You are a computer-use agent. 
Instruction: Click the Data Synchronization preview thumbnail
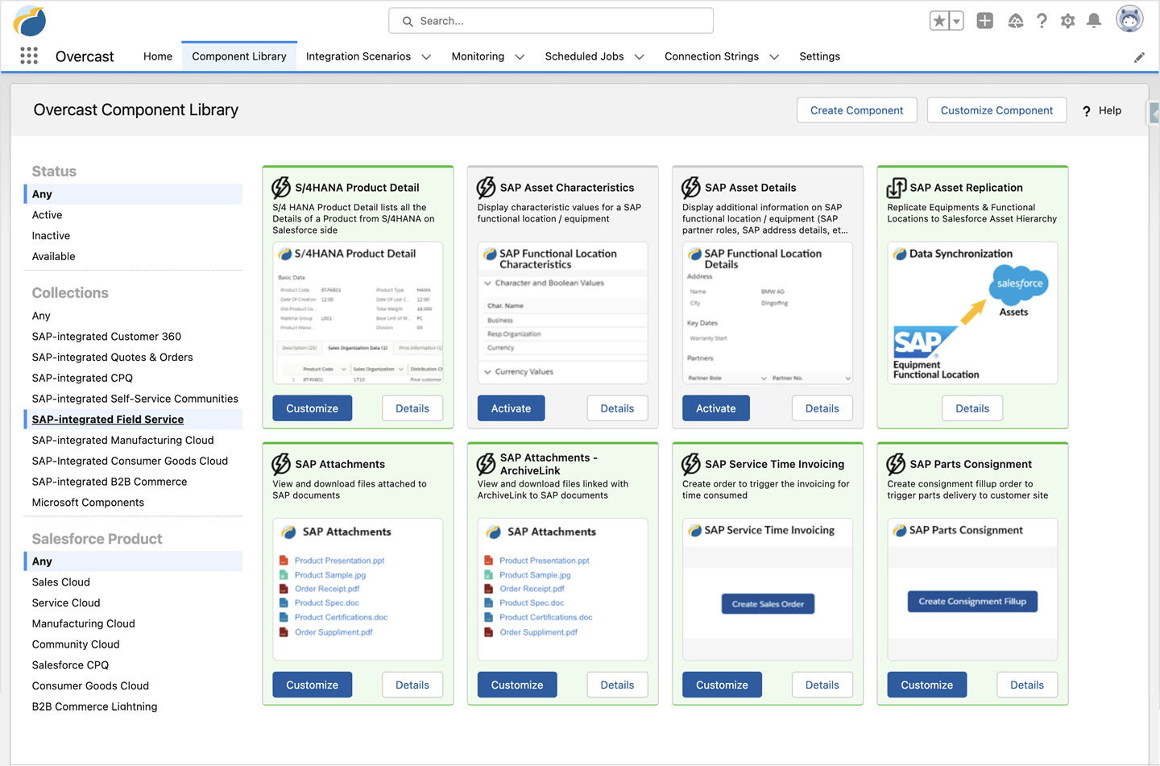(x=972, y=313)
